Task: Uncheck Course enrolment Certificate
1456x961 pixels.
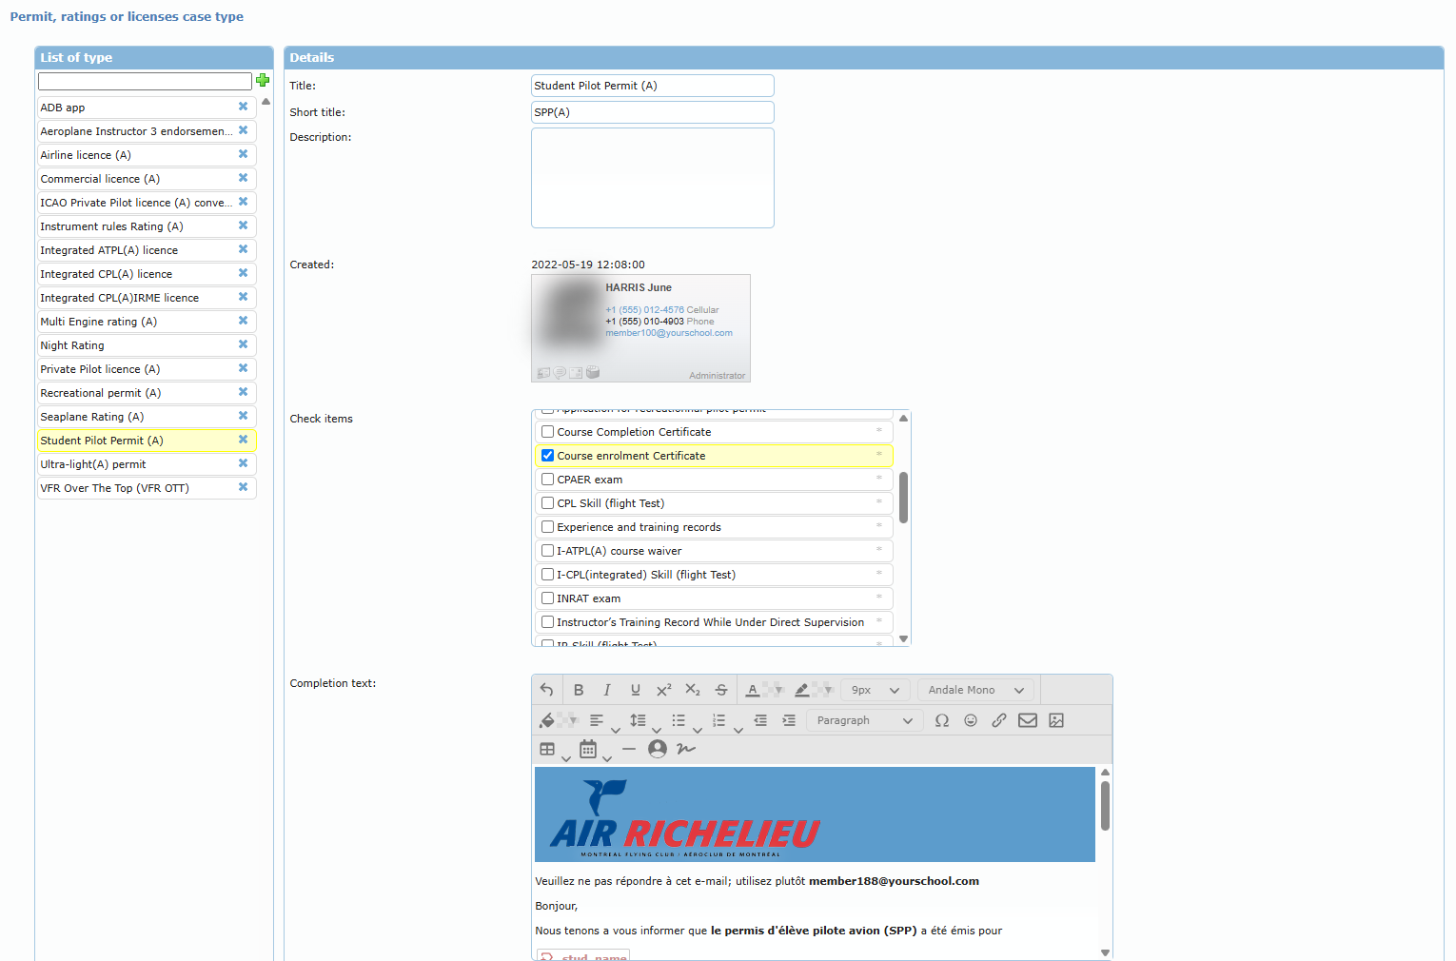Action: tap(547, 456)
